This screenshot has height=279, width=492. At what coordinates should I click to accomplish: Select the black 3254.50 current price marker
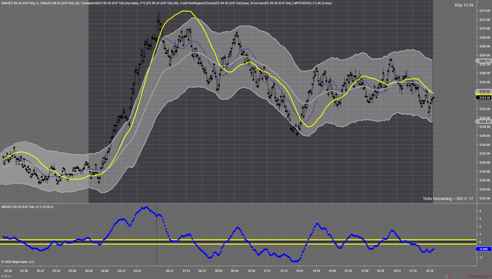[x=484, y=98]
